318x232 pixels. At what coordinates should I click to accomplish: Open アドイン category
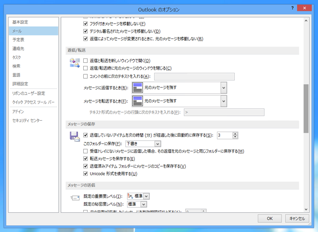pos(34,112)
